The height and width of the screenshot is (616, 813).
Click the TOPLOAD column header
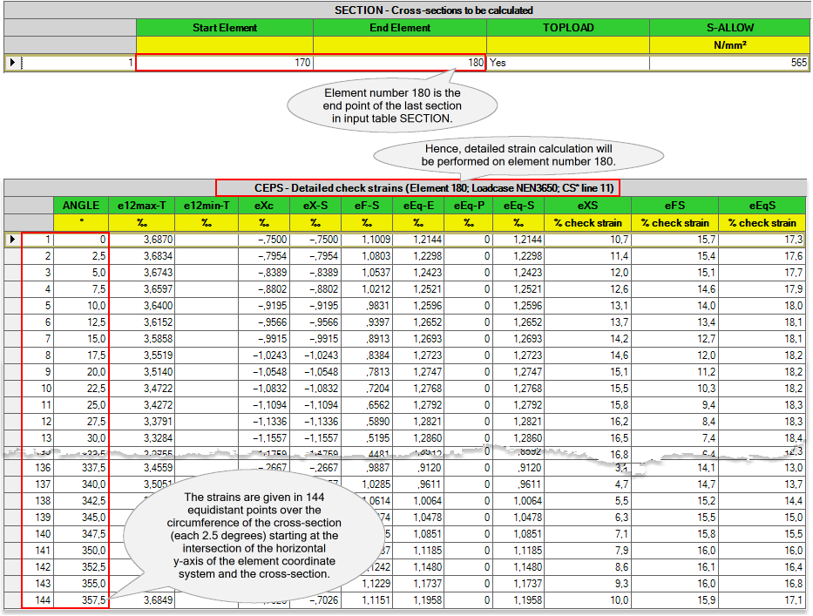tap(567, 28)
